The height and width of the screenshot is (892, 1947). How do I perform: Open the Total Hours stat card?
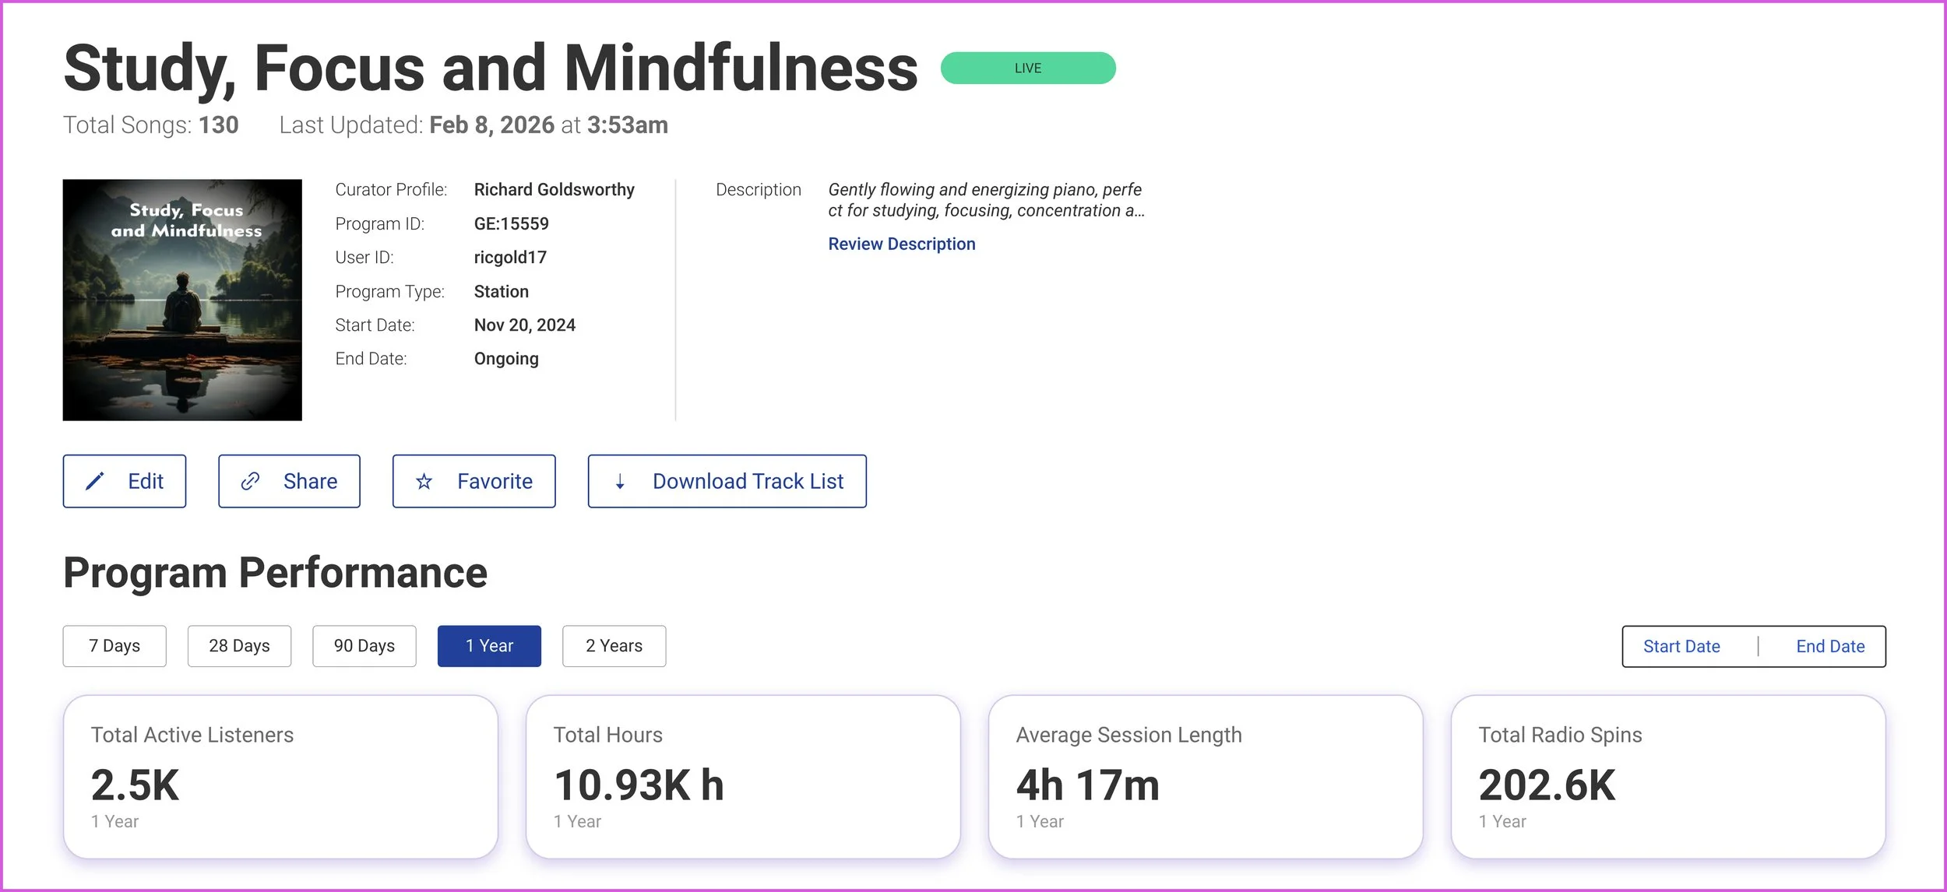(742, 776)
